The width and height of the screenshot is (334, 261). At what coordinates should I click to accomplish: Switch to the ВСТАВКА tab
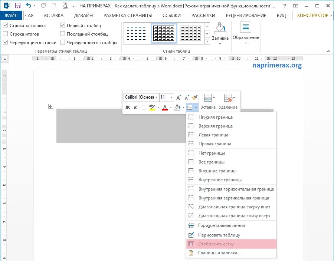click(54, 15)
